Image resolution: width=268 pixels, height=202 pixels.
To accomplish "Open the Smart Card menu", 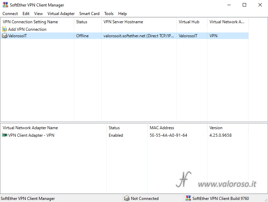I will tap(89, 14).
